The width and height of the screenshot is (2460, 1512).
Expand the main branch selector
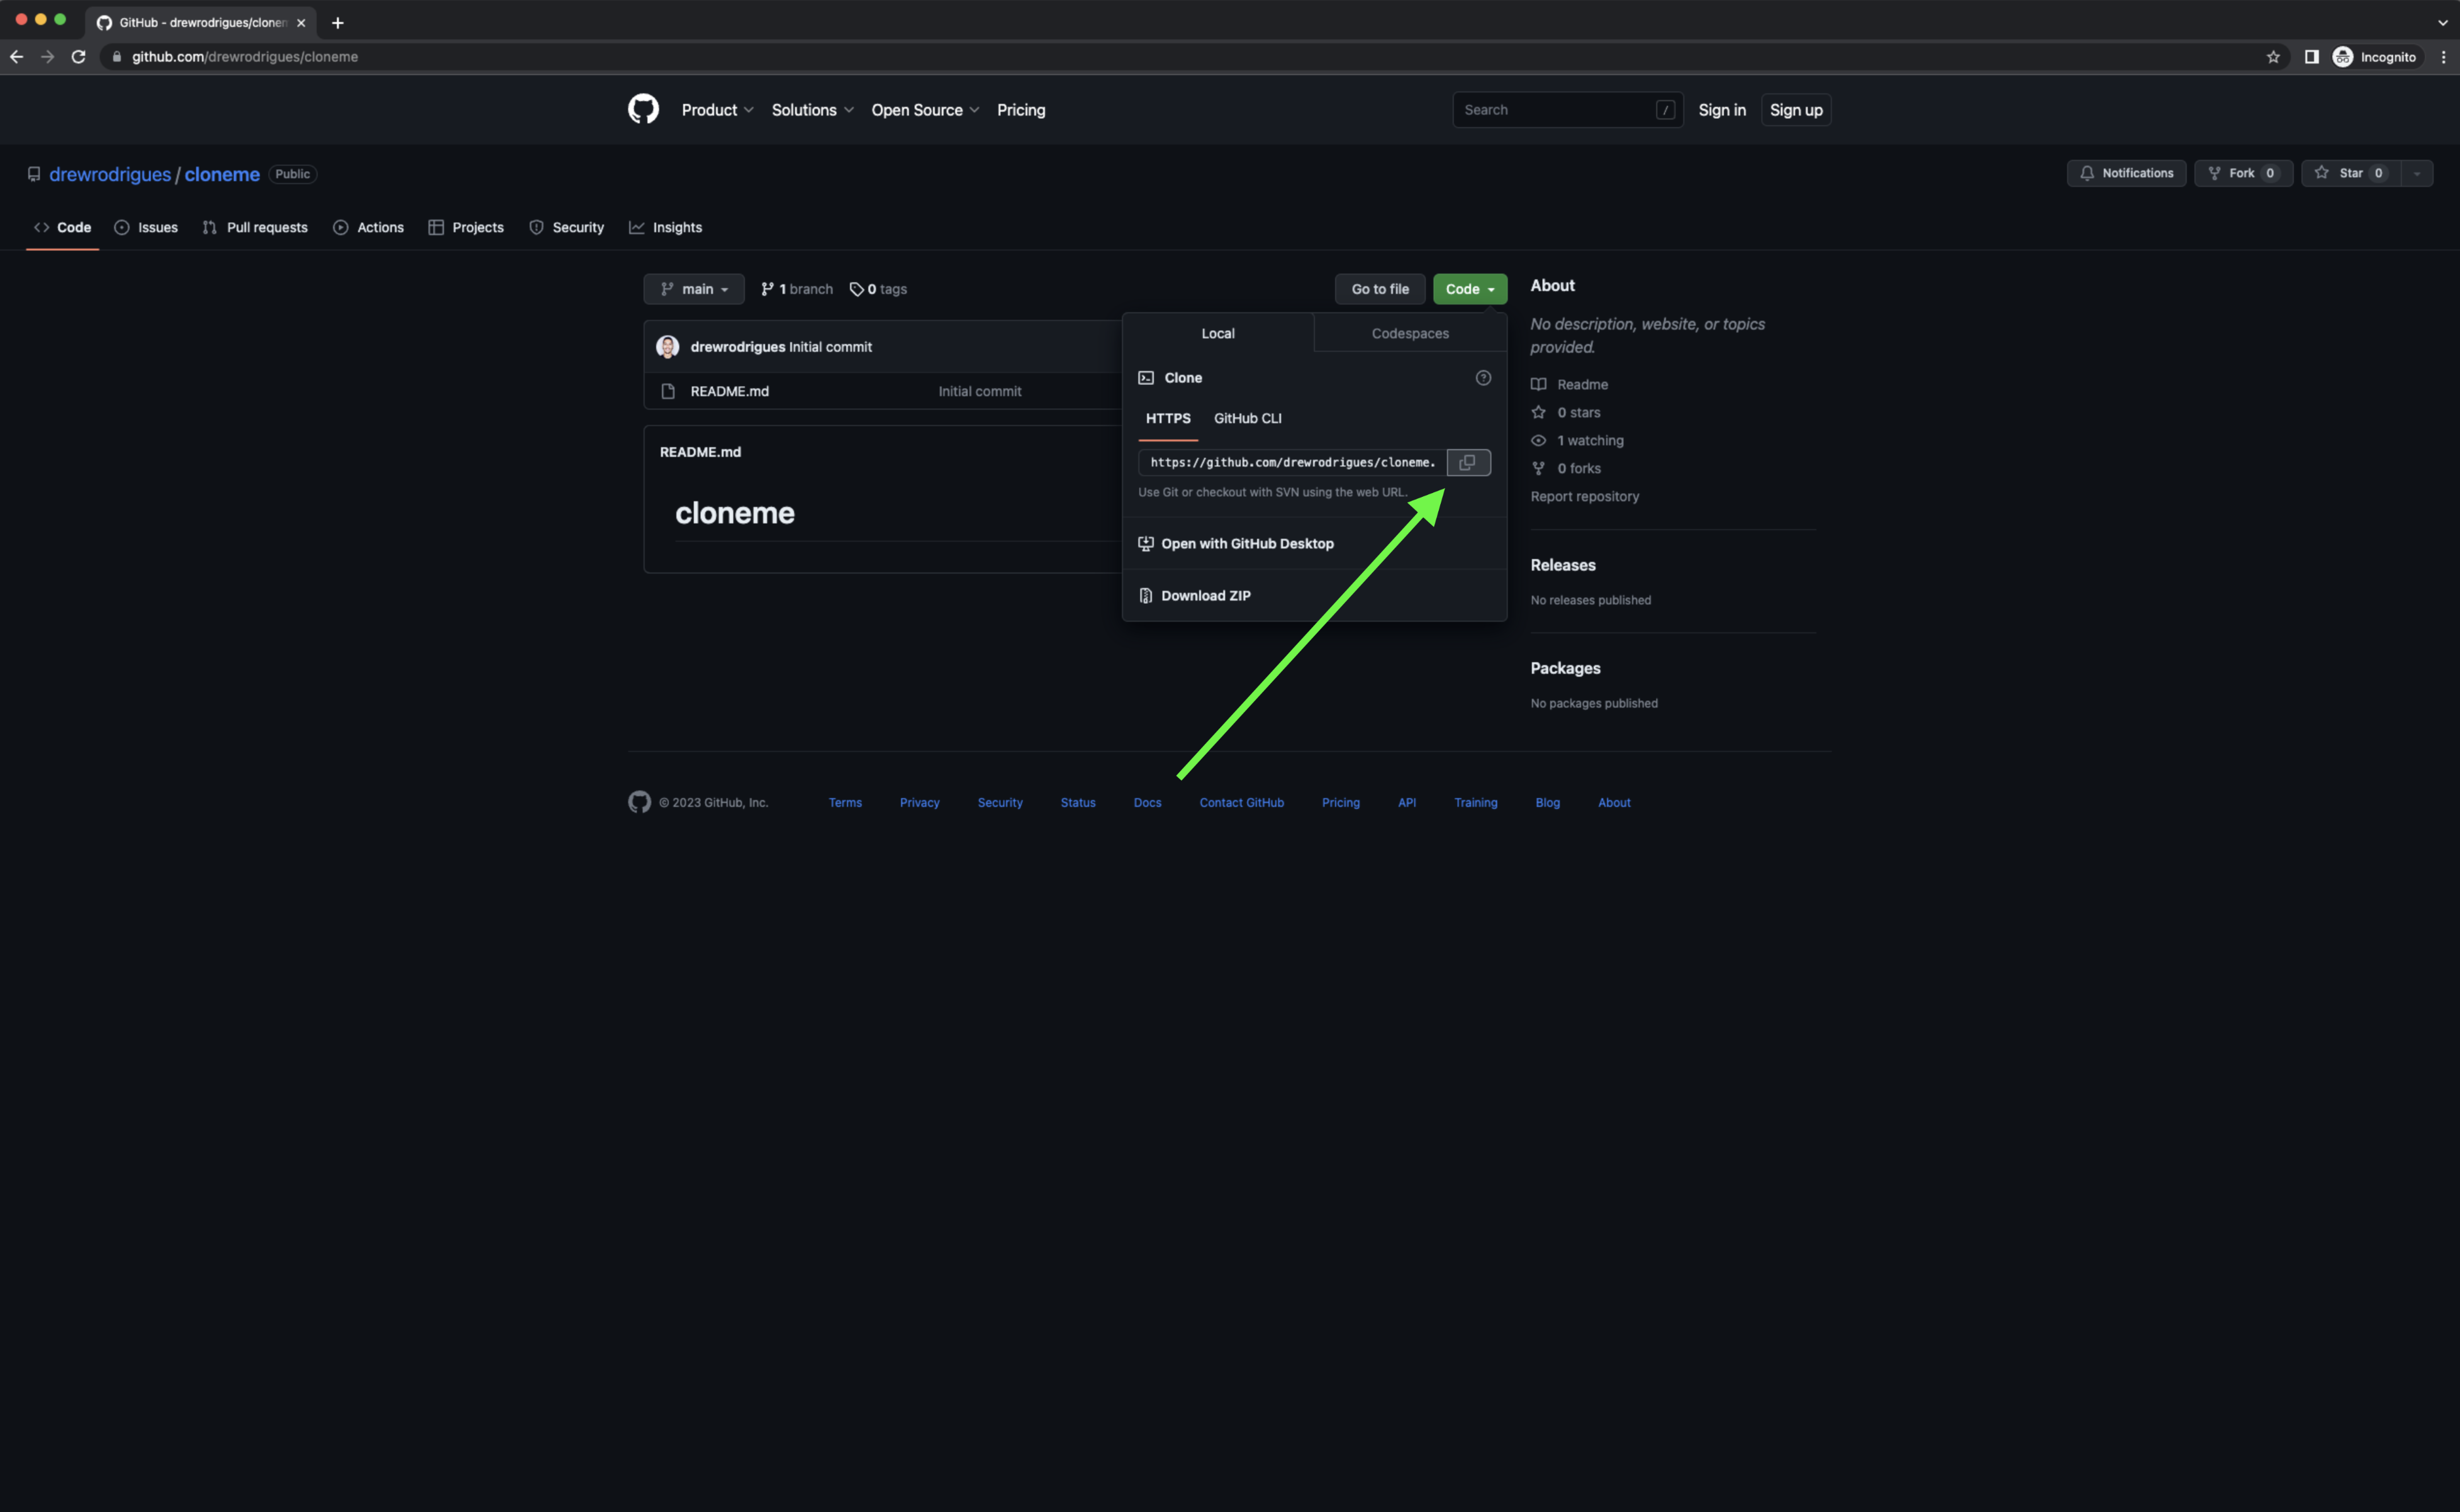(693, 289)
